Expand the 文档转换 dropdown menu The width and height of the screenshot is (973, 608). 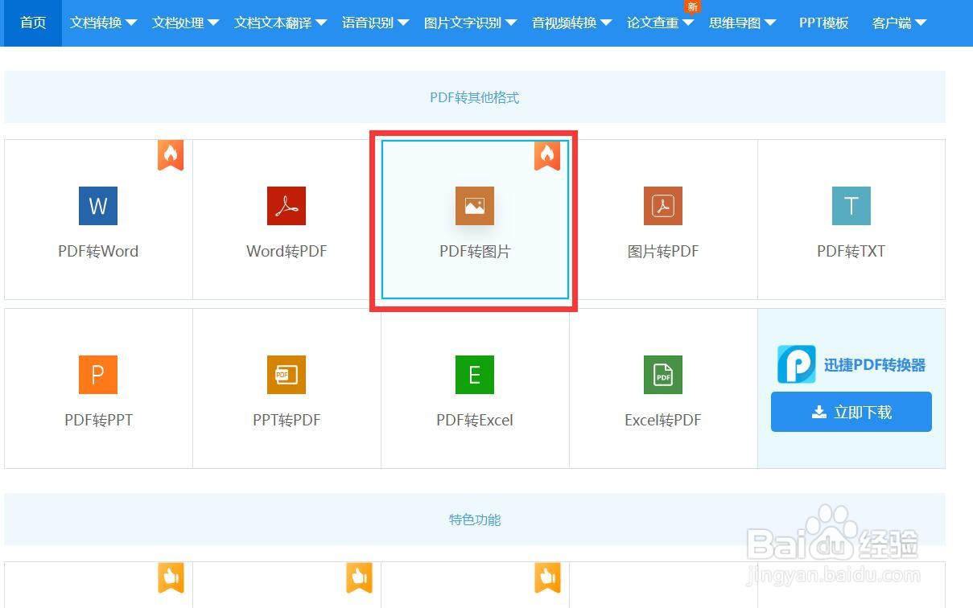pyautogui.click(x=103, y=23)
